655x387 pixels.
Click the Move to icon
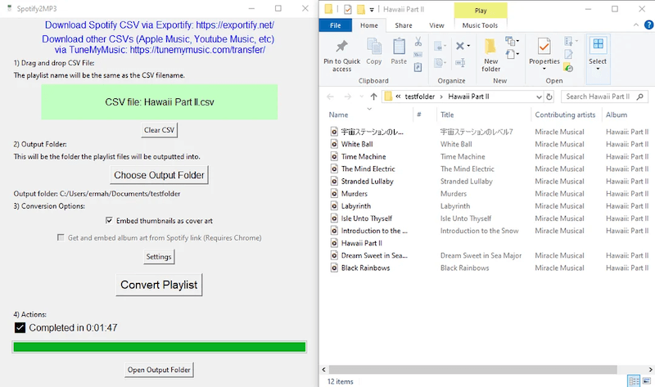click(439, 46)
